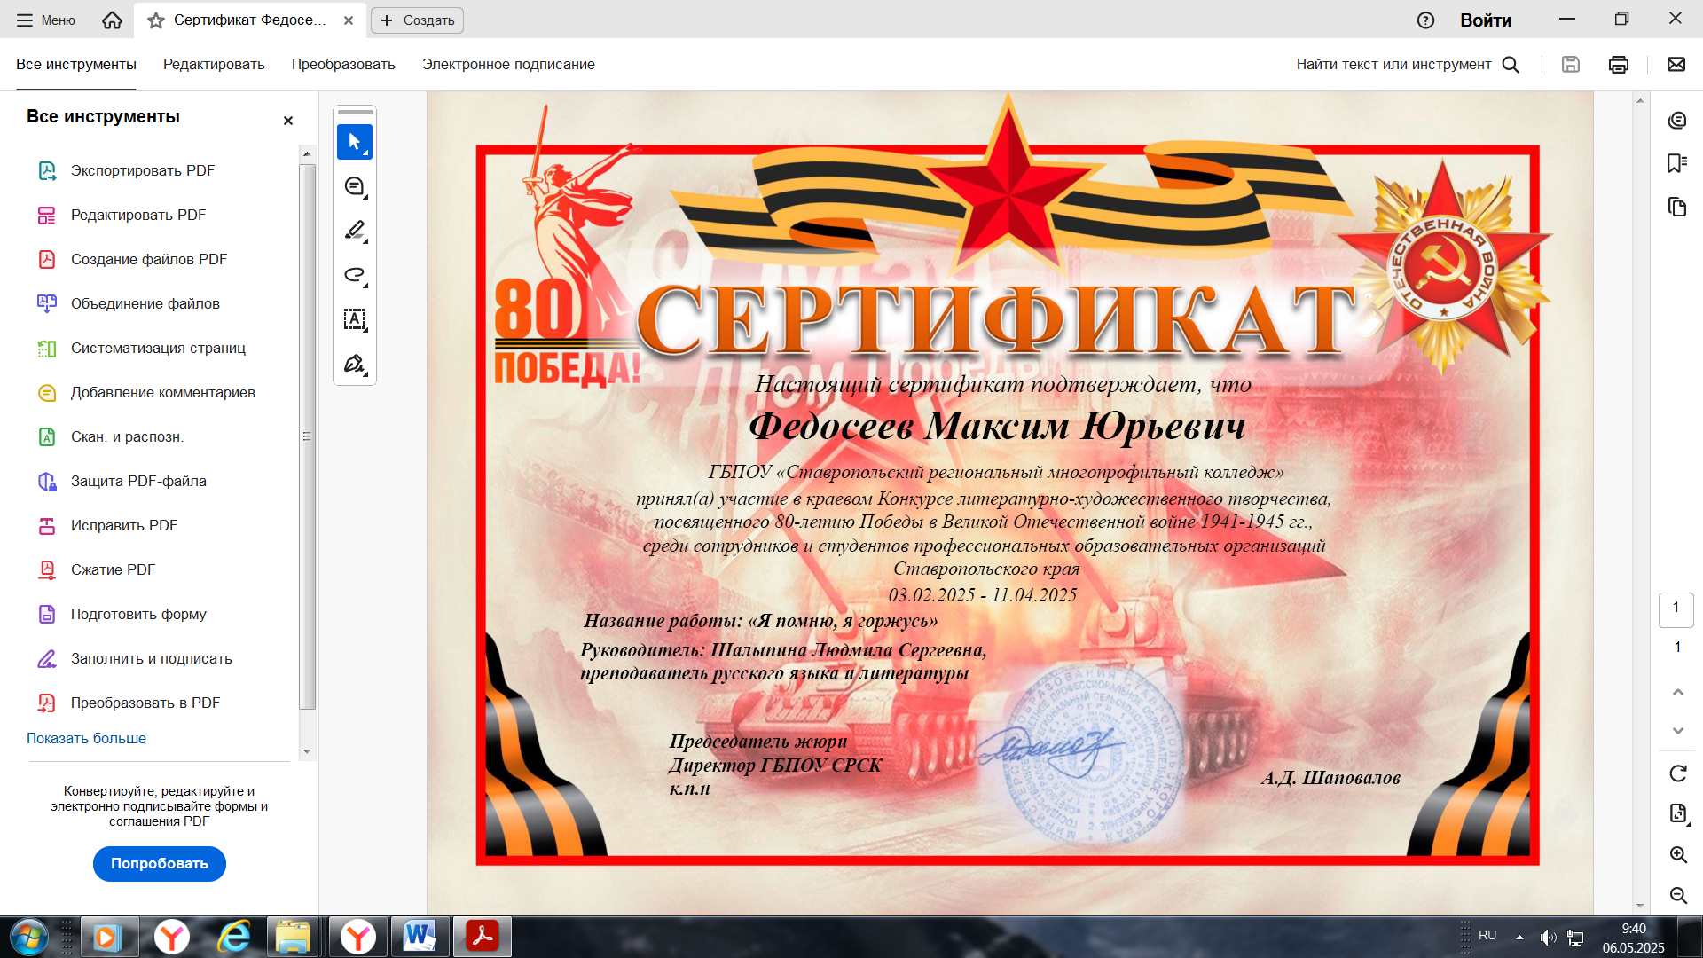Viewport: 1703px width, 958px height.
Task: Go to the previous page chevron
Action: (1678, 692)
